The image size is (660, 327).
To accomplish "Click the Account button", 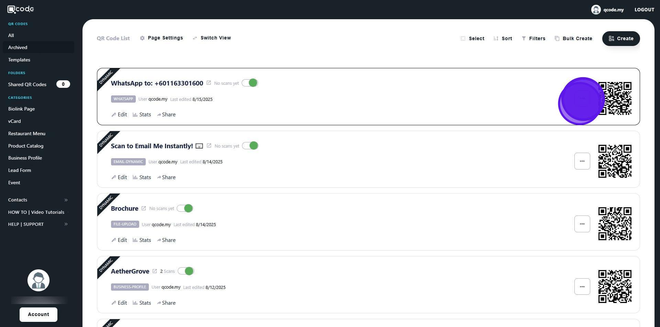I will click(x=38, y=315).
